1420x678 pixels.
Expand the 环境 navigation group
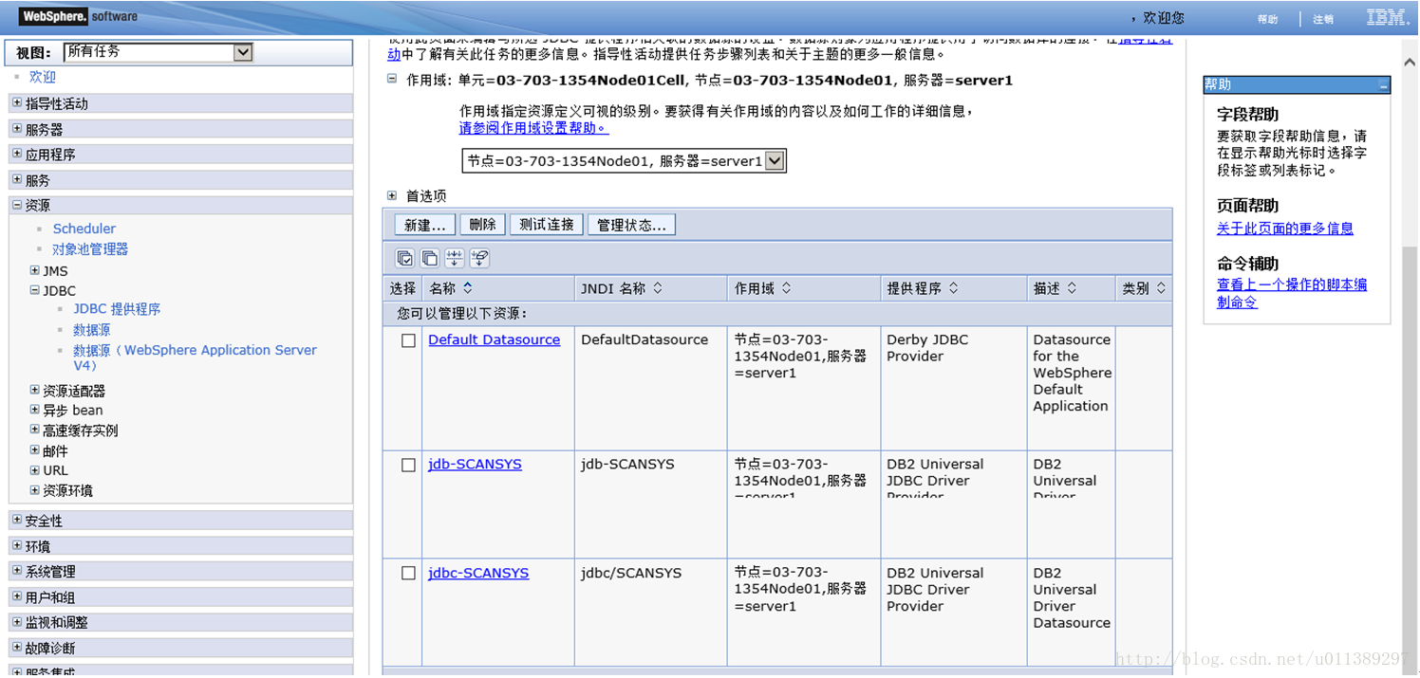(x=17, y=546)
